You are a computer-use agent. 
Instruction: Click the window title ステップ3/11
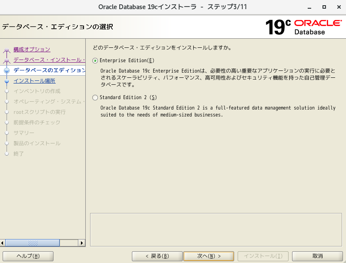coord(227,7)
